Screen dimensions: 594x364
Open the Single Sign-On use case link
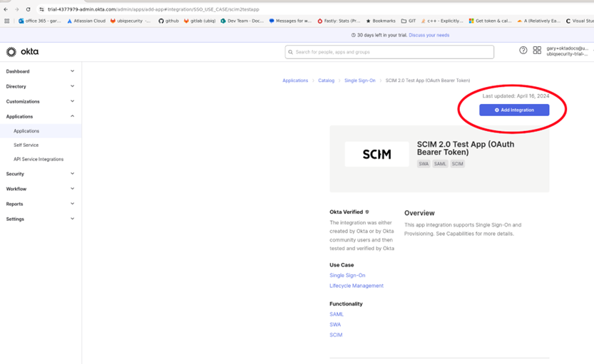(x=347, y=276)
